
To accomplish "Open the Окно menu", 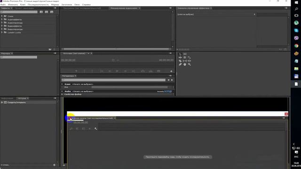I will [77, 4].
